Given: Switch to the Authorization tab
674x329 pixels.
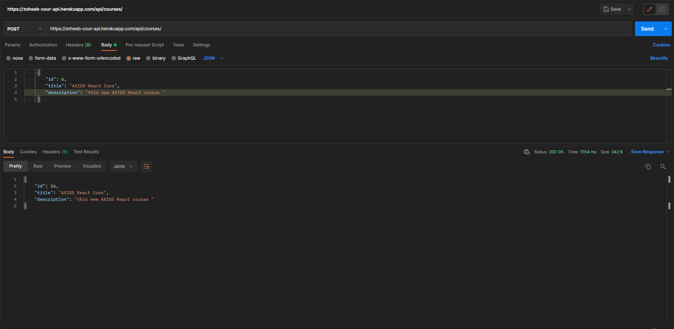Looking at the screenshot, I should point(43,45).
